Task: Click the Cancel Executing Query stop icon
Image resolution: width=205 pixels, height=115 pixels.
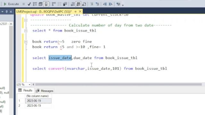Action: (23, 4)
